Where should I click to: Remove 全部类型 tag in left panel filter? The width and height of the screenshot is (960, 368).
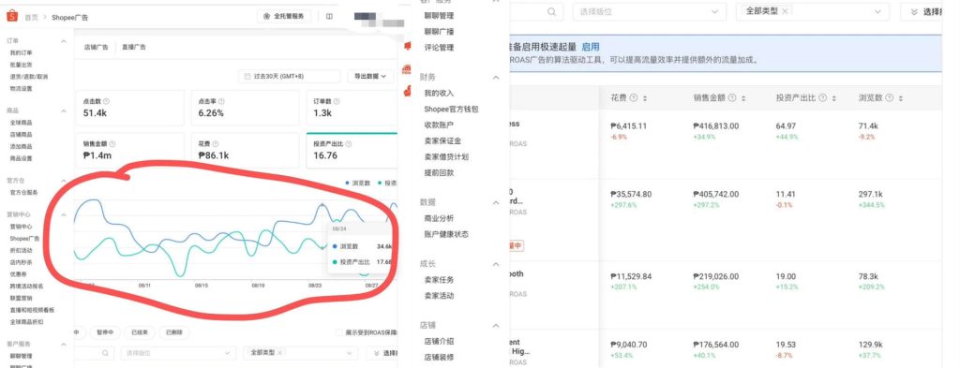point(279,353)
